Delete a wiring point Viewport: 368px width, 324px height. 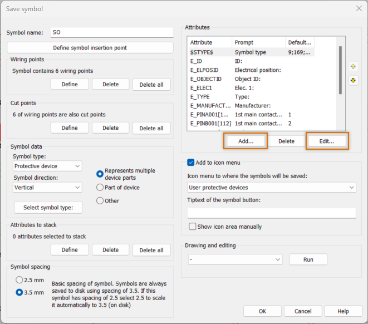pos(111,84)
